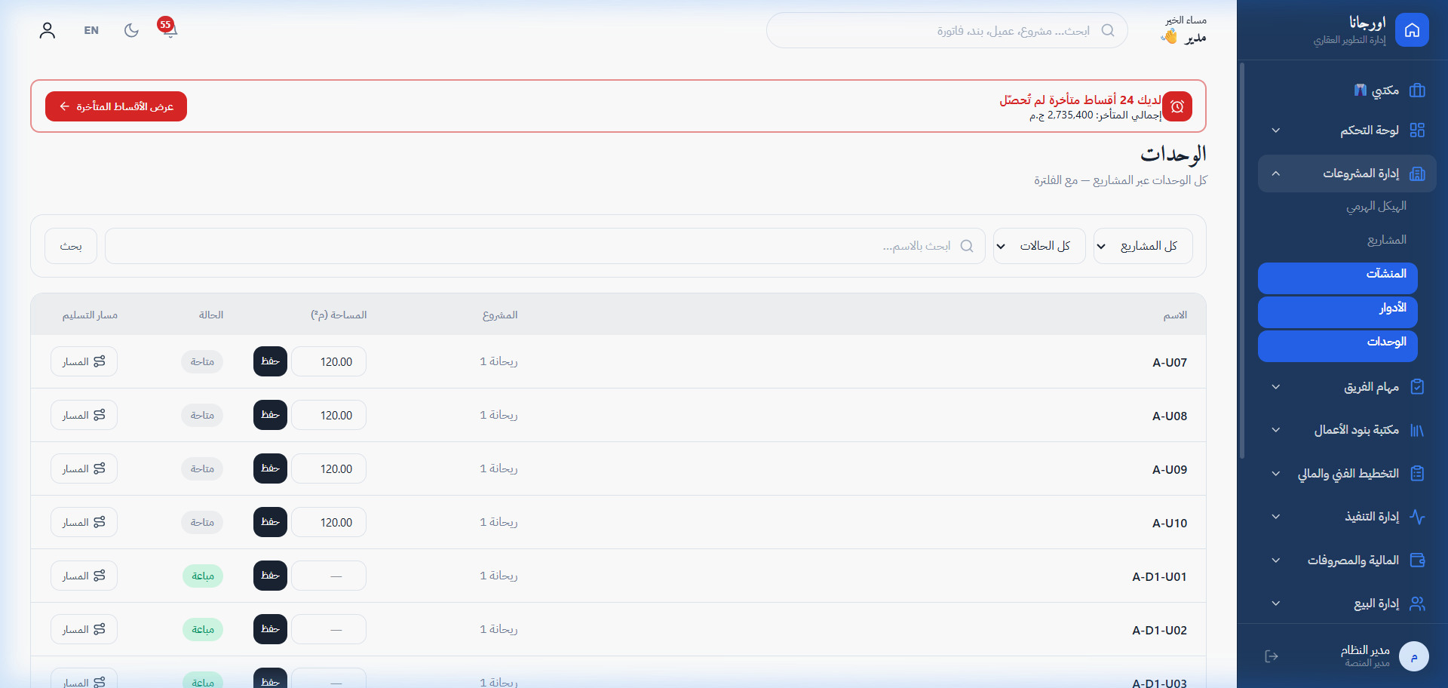
Task: Expand إدارة التنفيذ sidebar section
Action: (1347, 517)
